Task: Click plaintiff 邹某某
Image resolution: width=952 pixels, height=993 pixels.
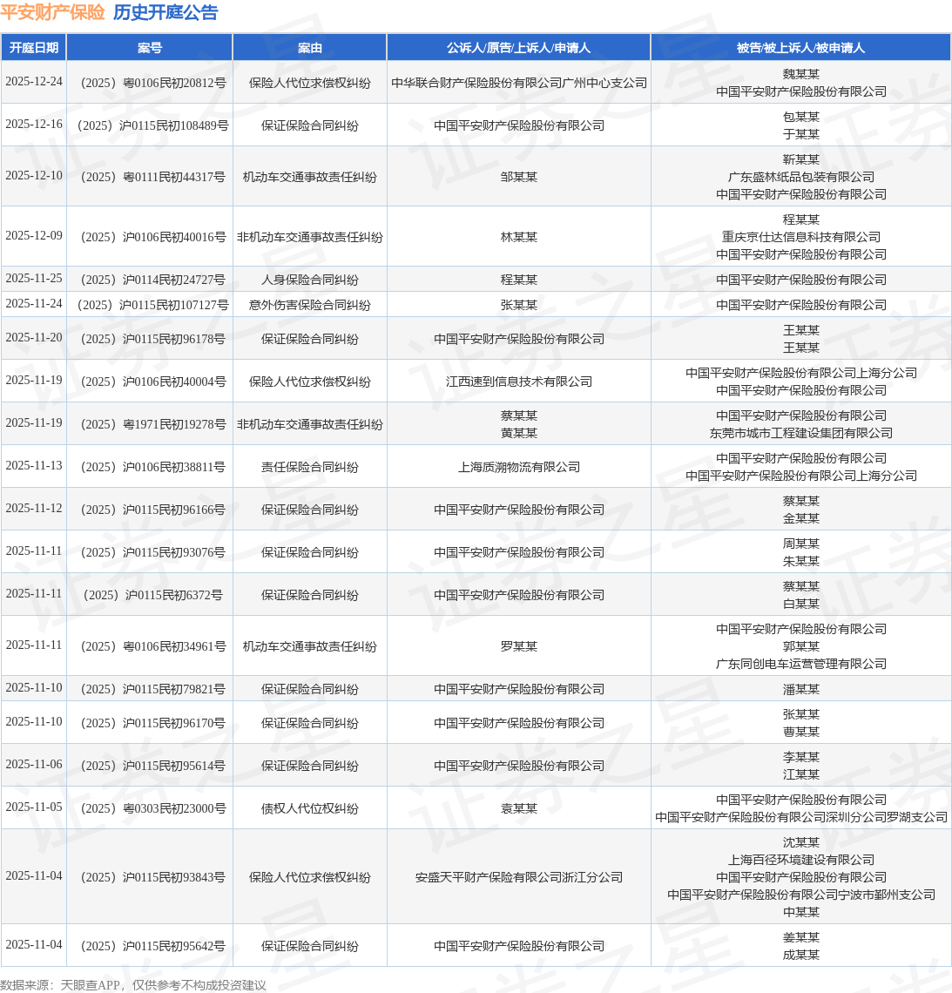Action: tap(519, 177)
